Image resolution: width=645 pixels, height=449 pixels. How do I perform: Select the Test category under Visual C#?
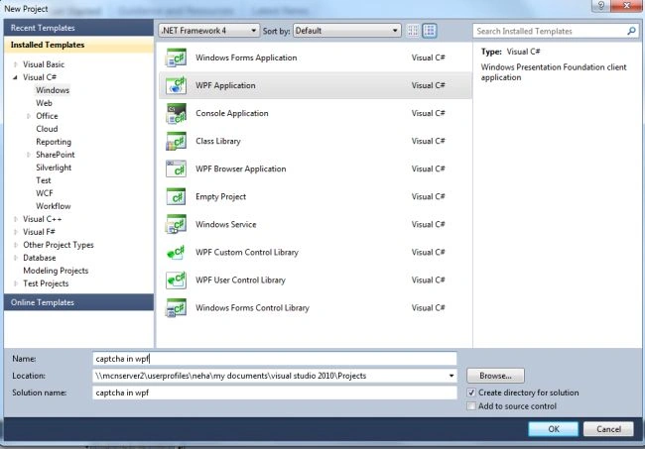[x=44, y=180]
